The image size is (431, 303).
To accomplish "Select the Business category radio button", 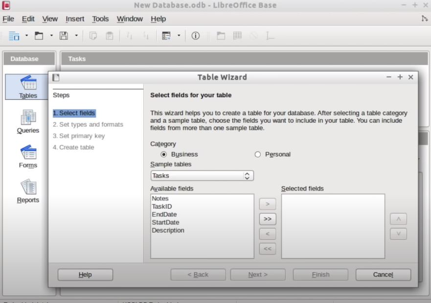I will pyautogui.click(x=164, y=154).
